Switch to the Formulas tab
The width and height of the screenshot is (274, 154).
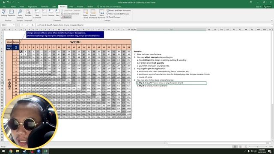[45, 7]
